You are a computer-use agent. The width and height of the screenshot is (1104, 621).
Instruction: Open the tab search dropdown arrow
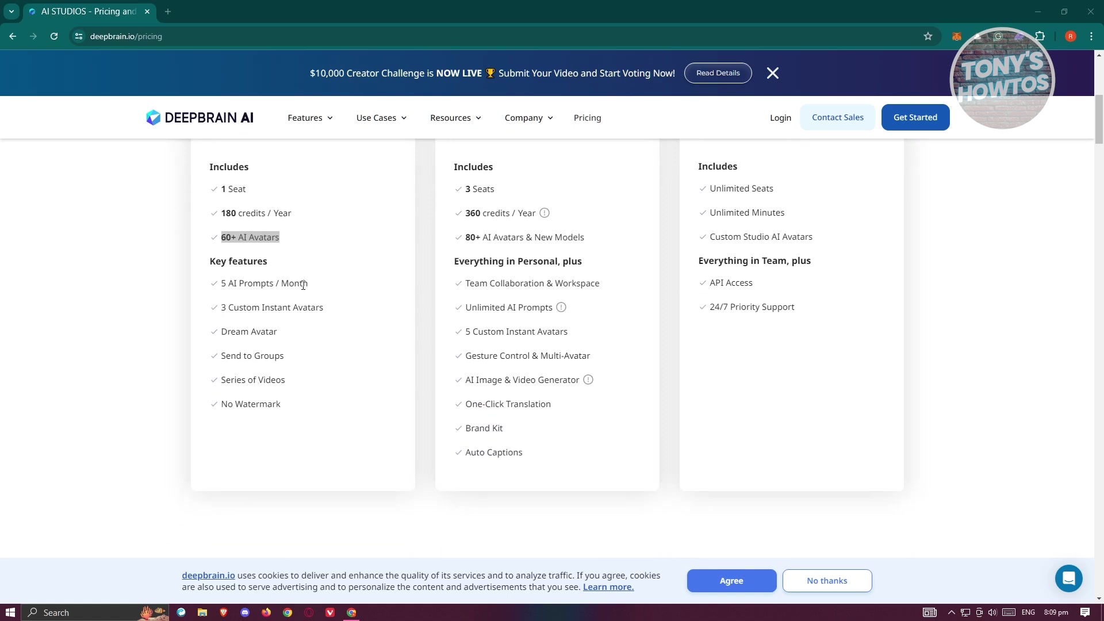point(11,11)
